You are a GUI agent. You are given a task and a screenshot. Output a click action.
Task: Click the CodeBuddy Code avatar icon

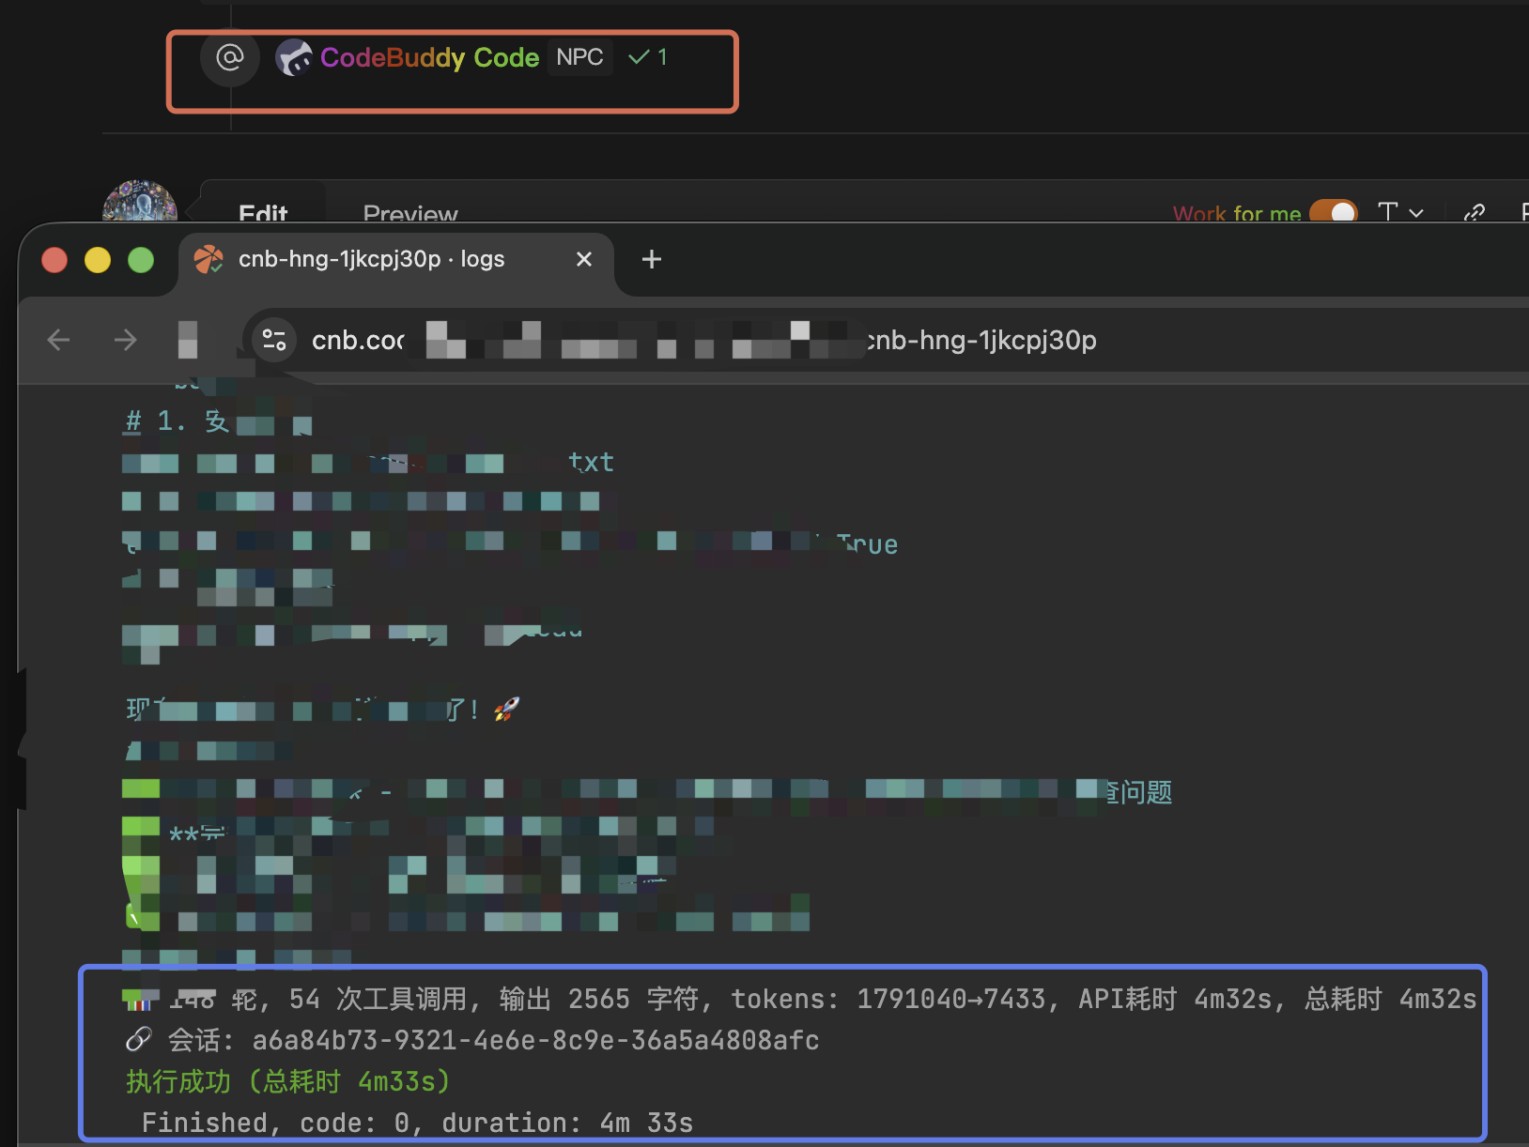pos(294,58)
